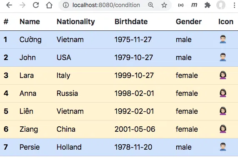The height and width of the screenshot is (158, 238).
Task: Open the browser three-dot menu
Action: pos(235,5)
